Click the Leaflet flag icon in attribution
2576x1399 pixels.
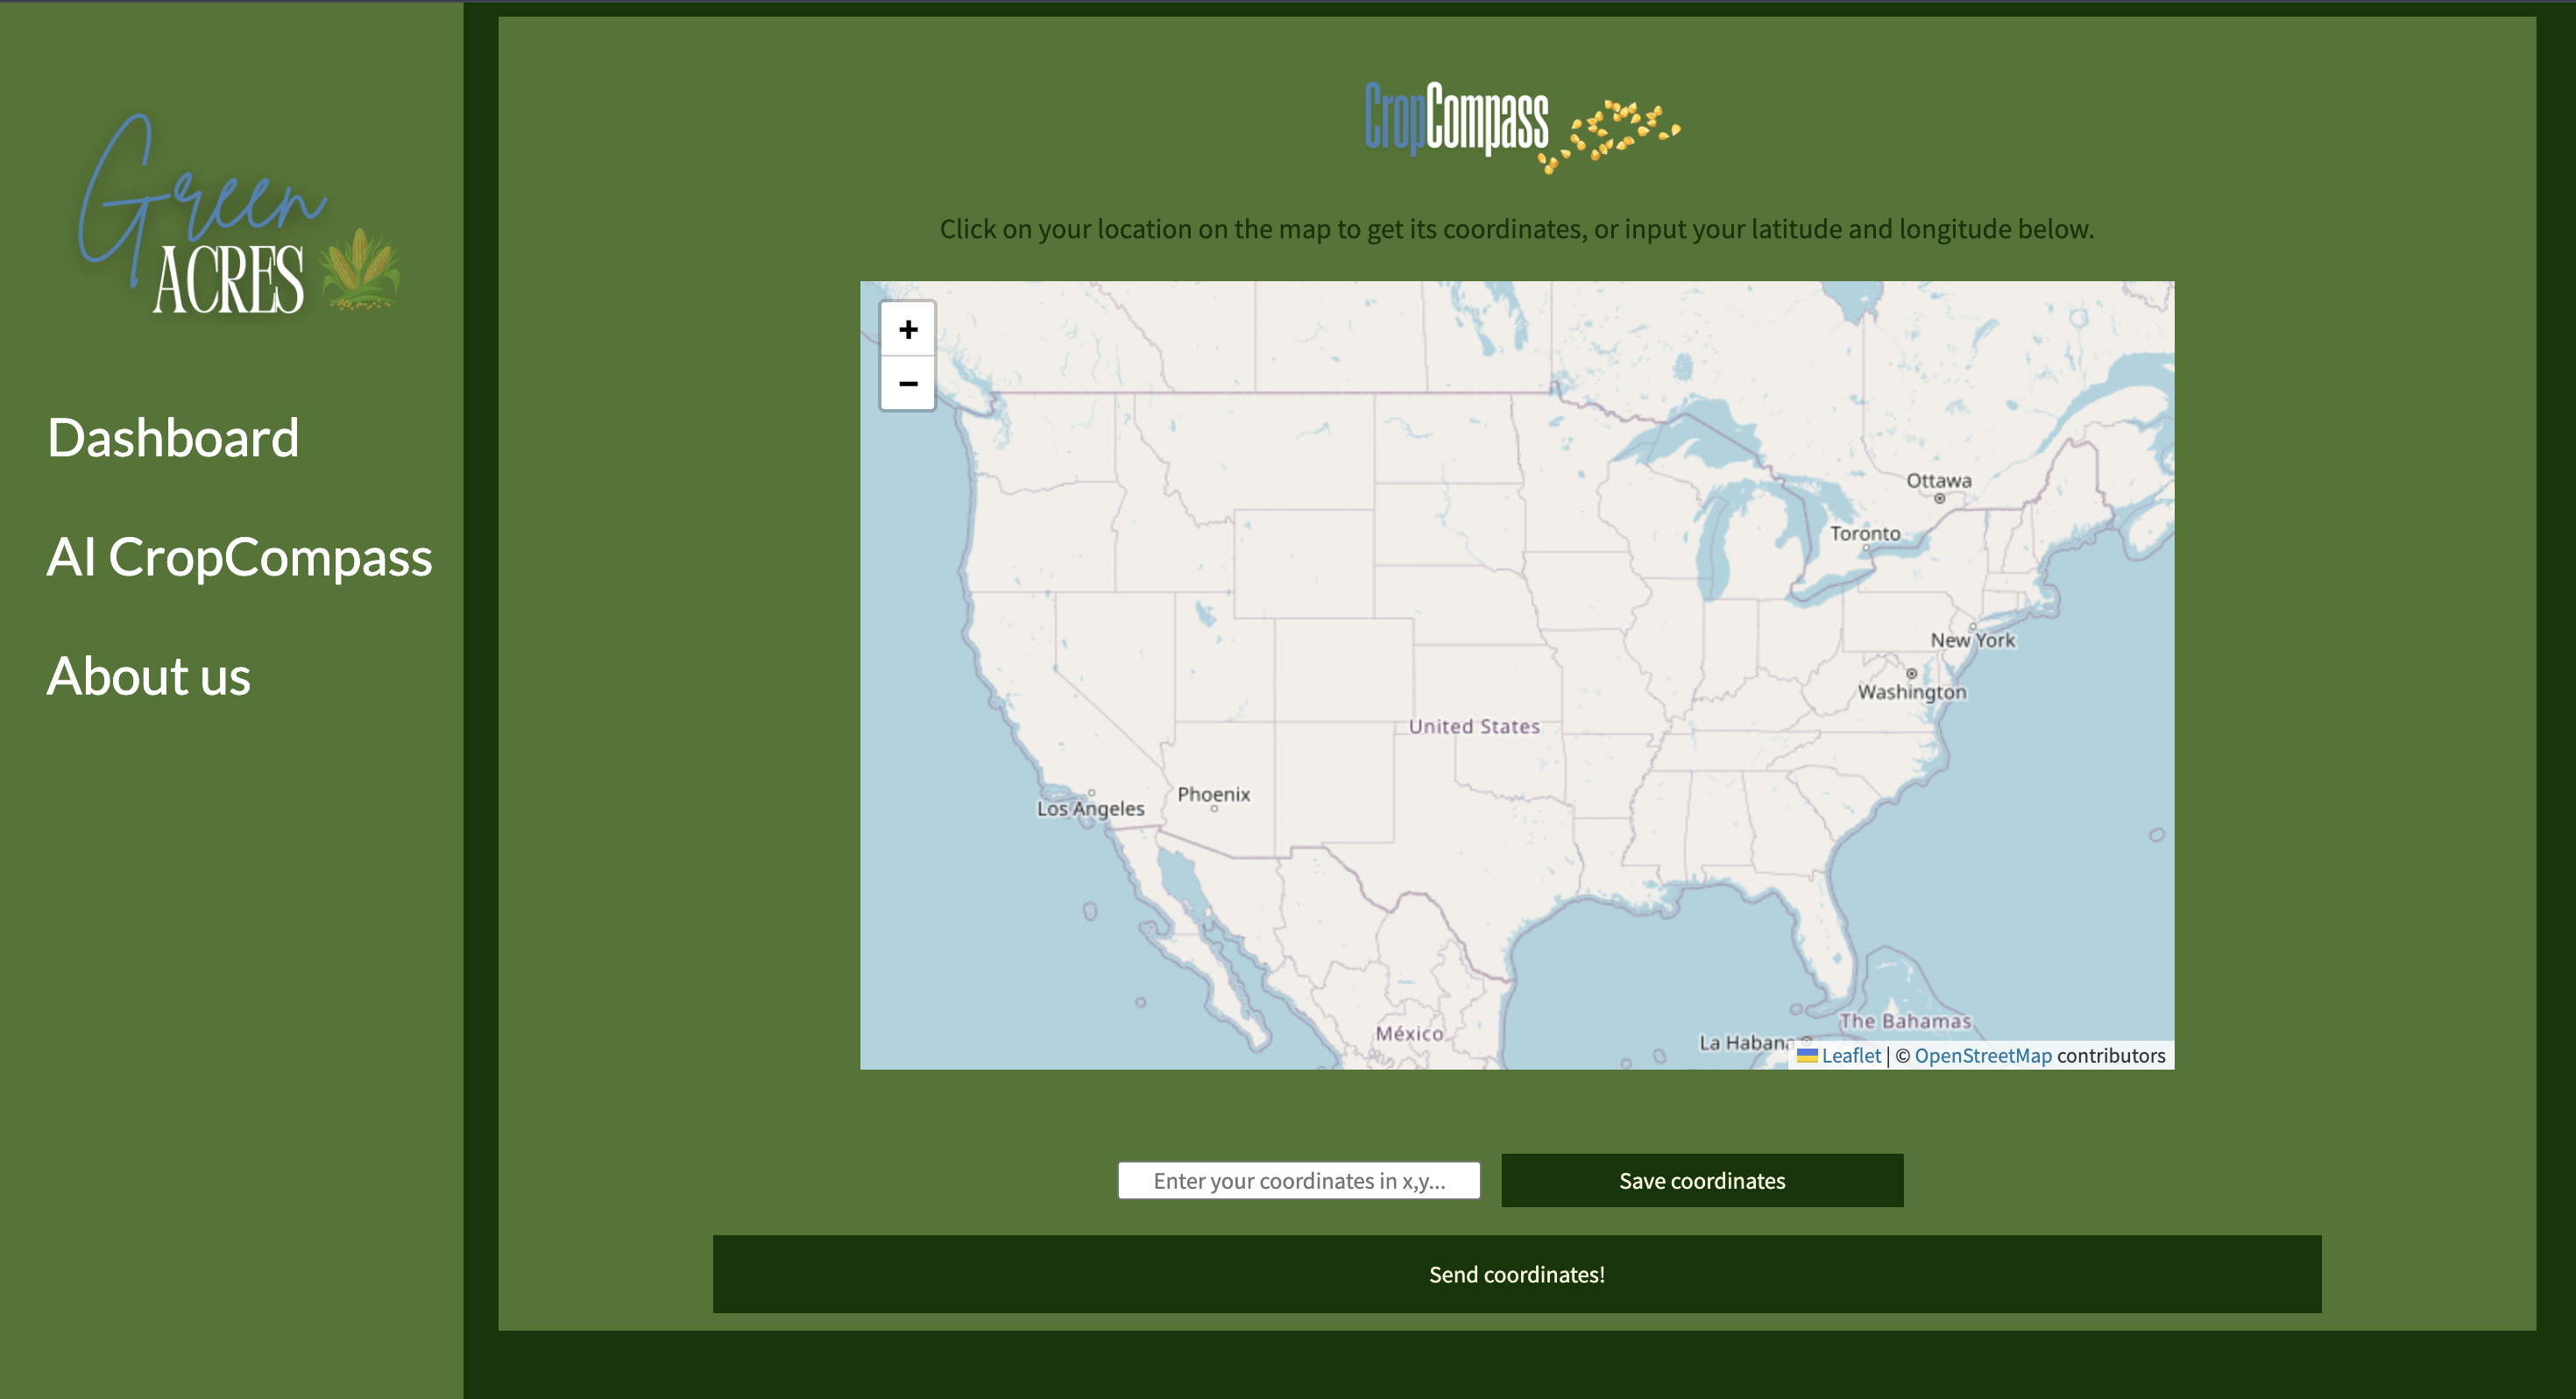coord(1806,1055)
